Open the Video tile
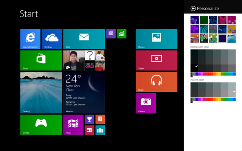The image size is (242, 151). click(x=157, y=60)
